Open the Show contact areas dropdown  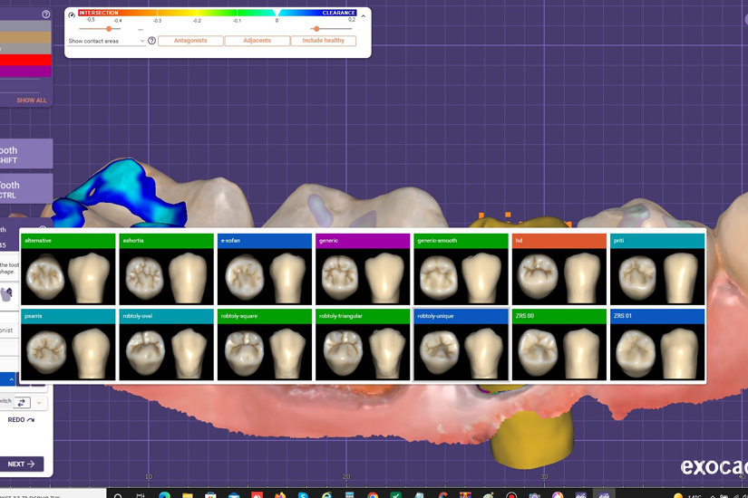point(106,41)
